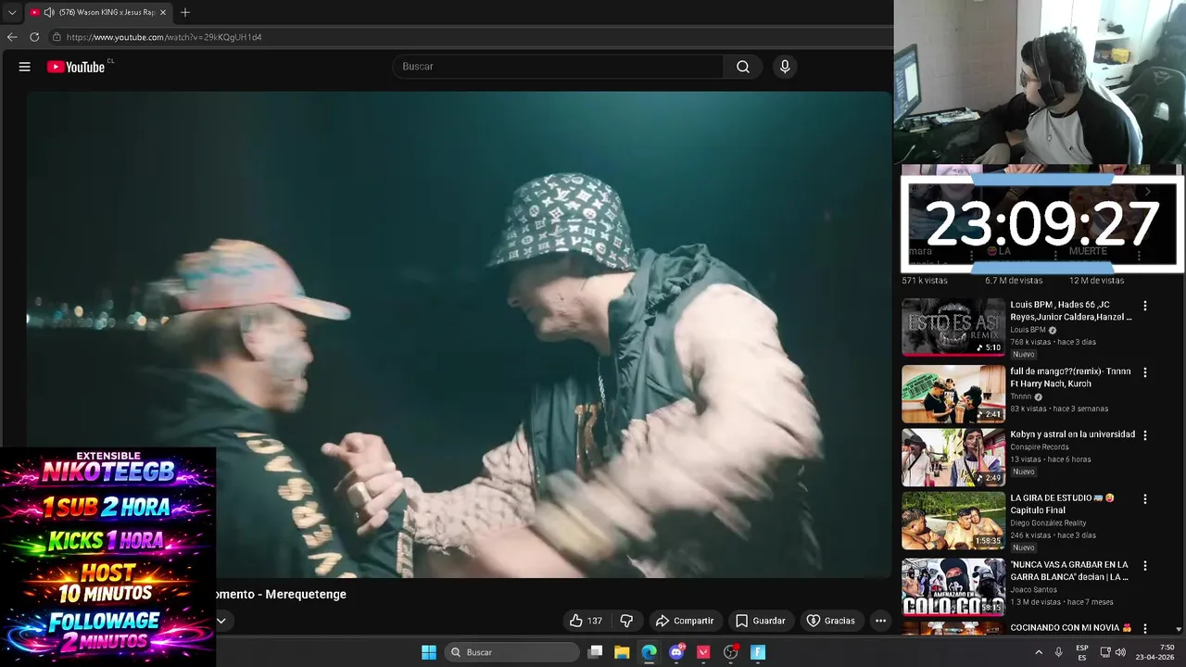
Task: Click into the YouTube Buscar search field
Action: tap(558, 67)
